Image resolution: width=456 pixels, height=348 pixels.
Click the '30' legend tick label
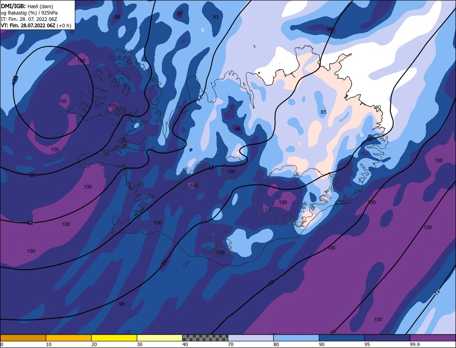(140, 344)
